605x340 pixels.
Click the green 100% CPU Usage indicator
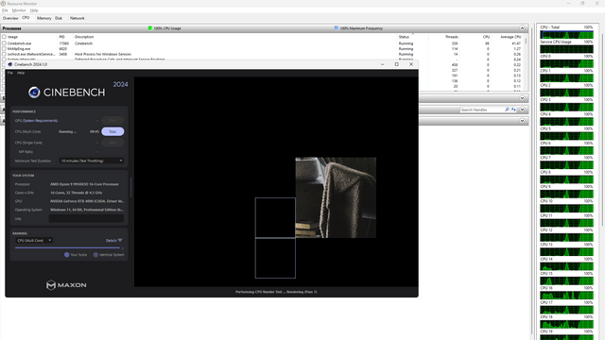(150, 28)
